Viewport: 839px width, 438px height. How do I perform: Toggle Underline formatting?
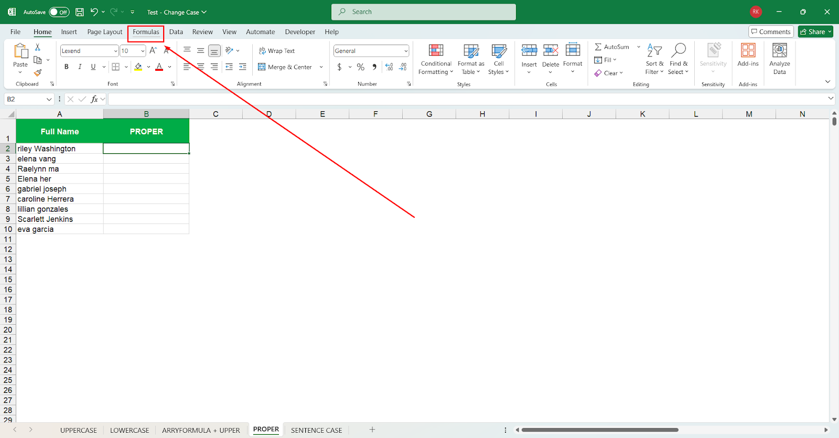pyautogui.click(x=93, y=67)
